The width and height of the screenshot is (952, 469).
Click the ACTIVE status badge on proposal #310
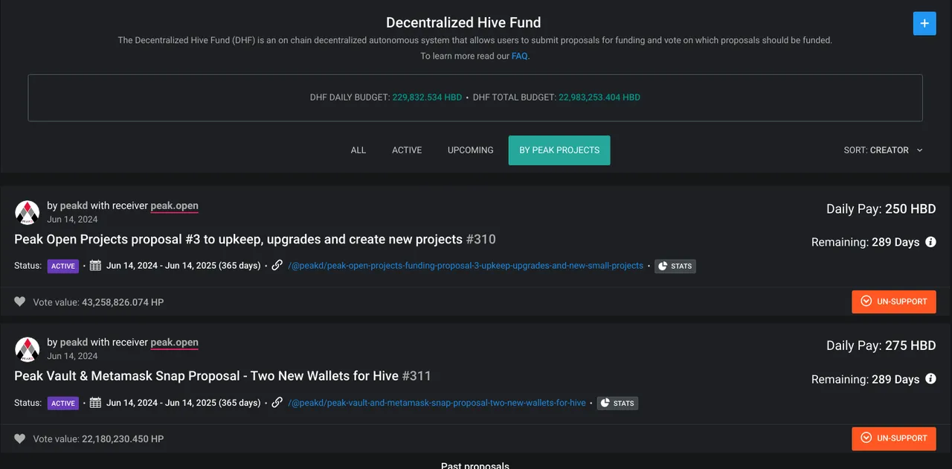pos(63,266)
